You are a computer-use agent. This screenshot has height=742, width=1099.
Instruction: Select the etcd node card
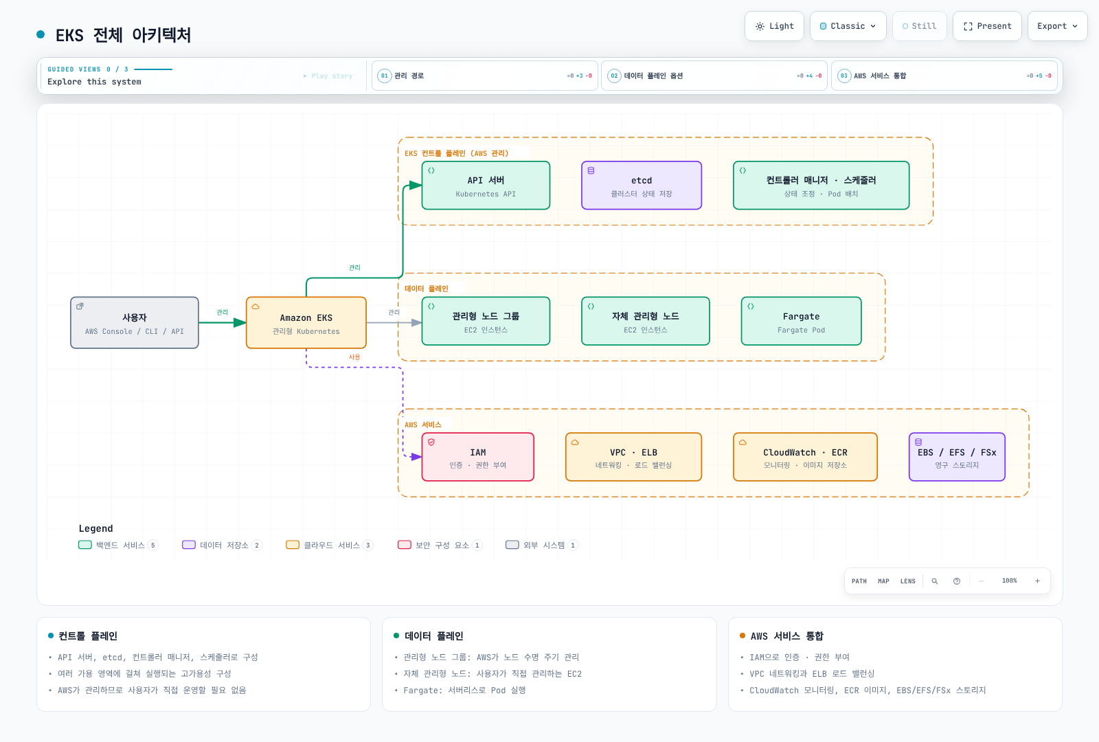[x=642, y=185]
